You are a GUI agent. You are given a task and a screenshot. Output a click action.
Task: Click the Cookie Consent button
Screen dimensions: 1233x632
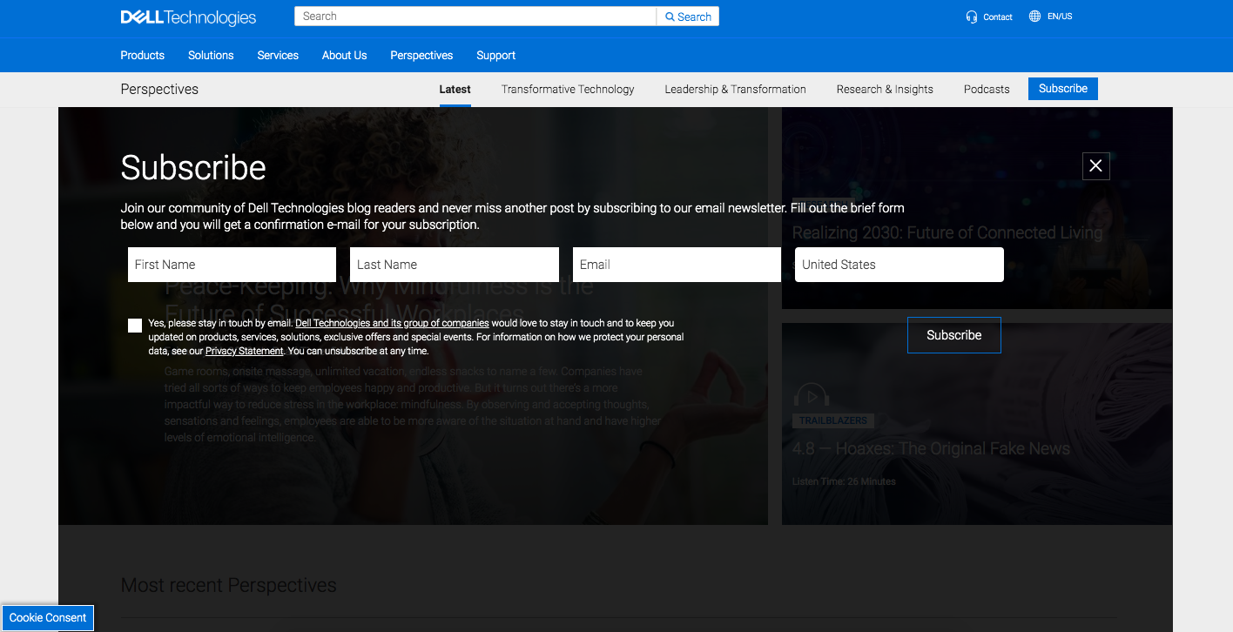click(x=48, y=617)
